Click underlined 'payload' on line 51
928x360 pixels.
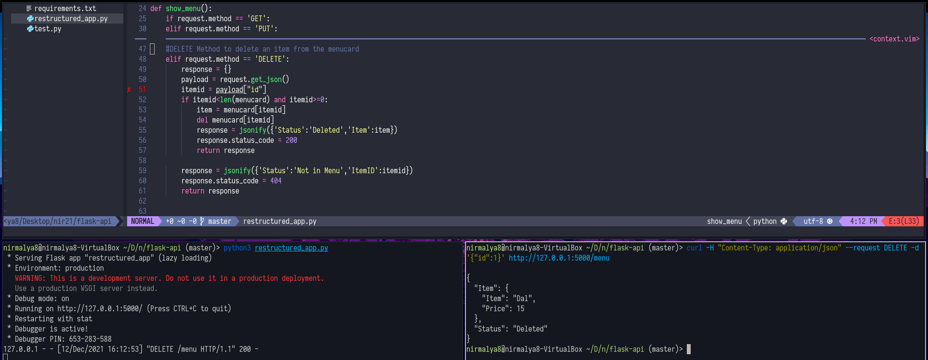coord(230,90)
